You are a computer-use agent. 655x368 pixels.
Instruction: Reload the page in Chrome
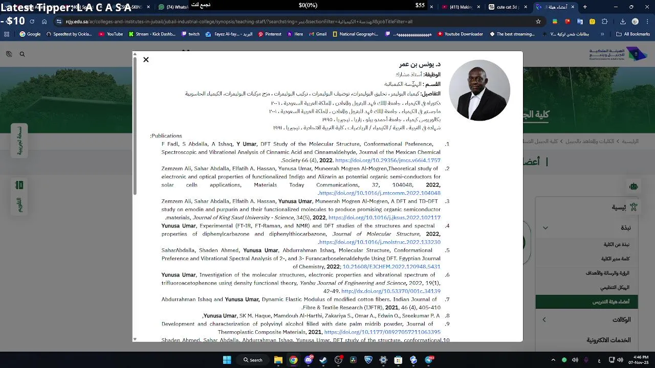click(x=32, y=21)
